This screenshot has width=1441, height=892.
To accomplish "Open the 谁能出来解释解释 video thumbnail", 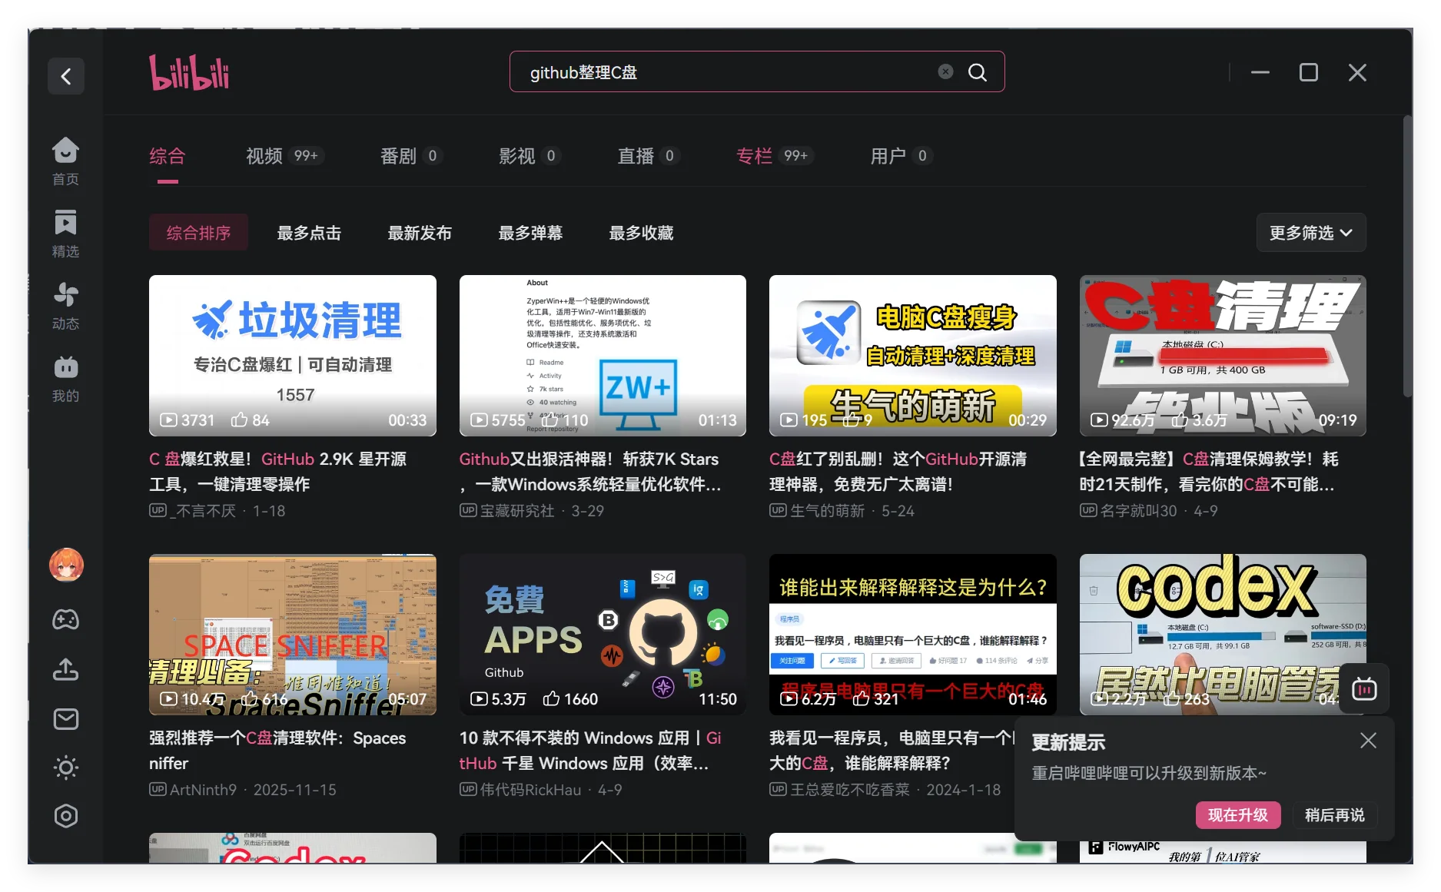I will coord(913,635).
